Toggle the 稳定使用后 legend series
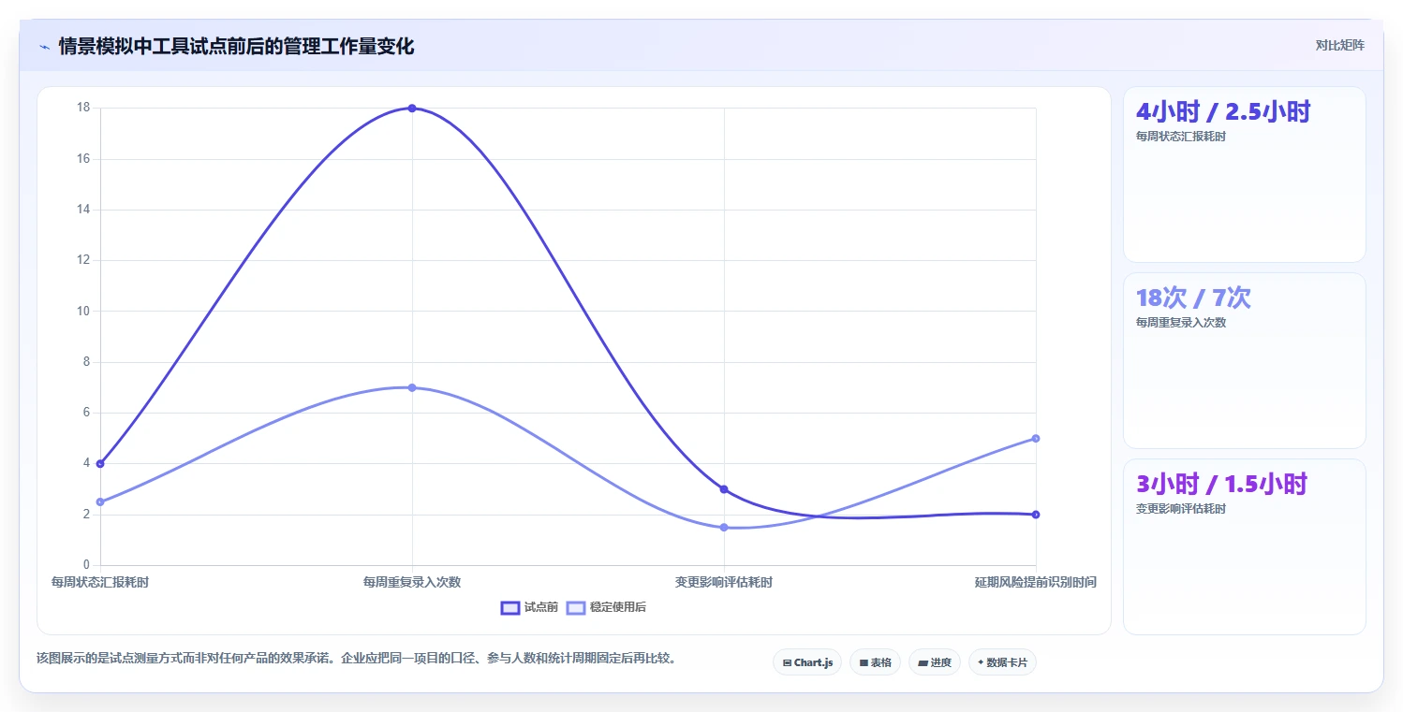 pyautogui.click(x=606, y=607)
